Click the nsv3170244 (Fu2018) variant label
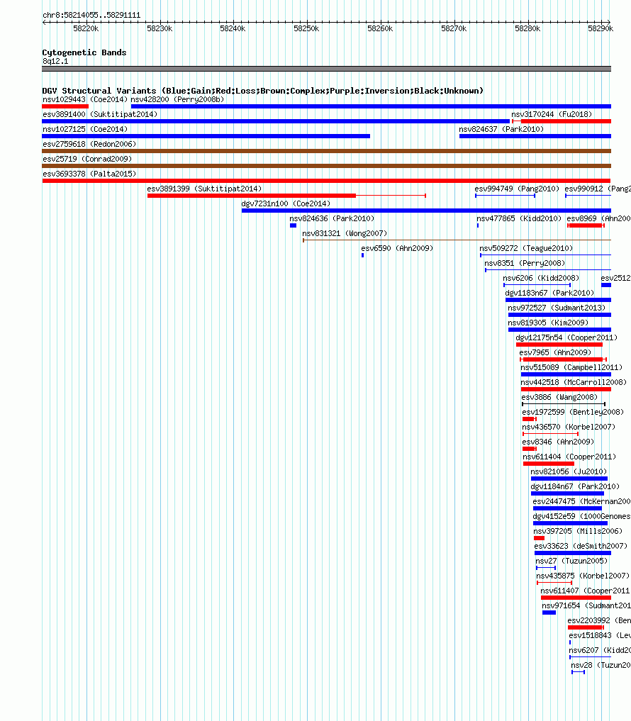Screen dimensions: 631x721 pos(552,114)
